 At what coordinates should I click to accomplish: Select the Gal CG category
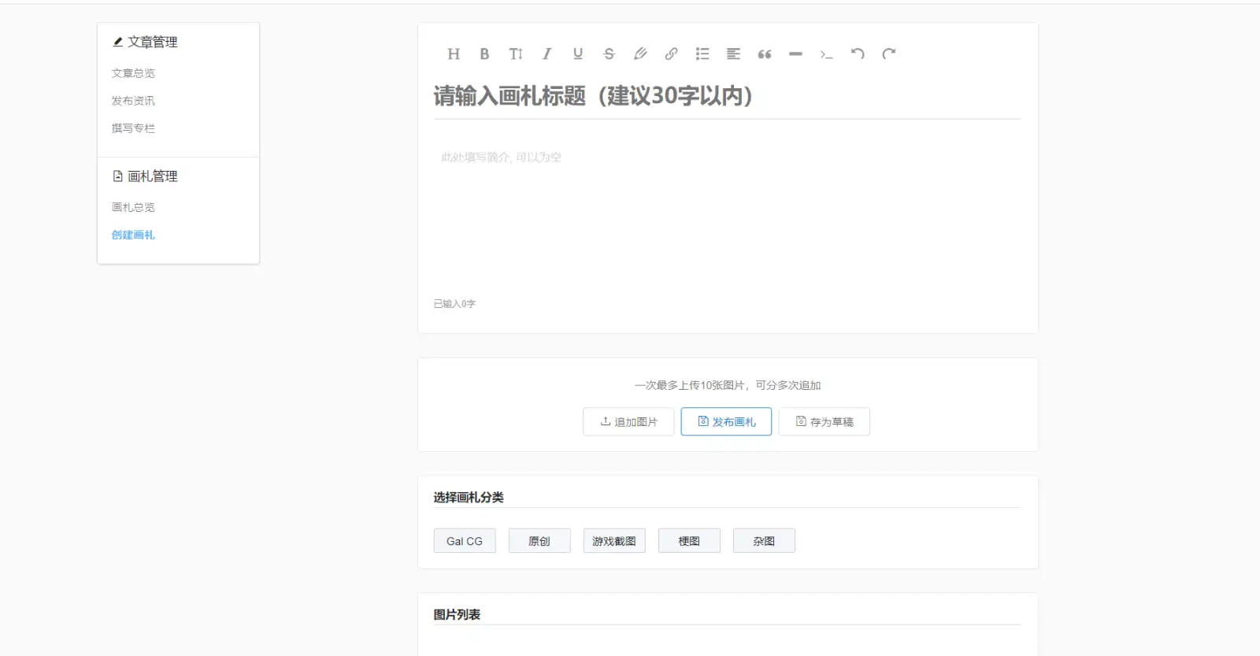pos(465,541)
